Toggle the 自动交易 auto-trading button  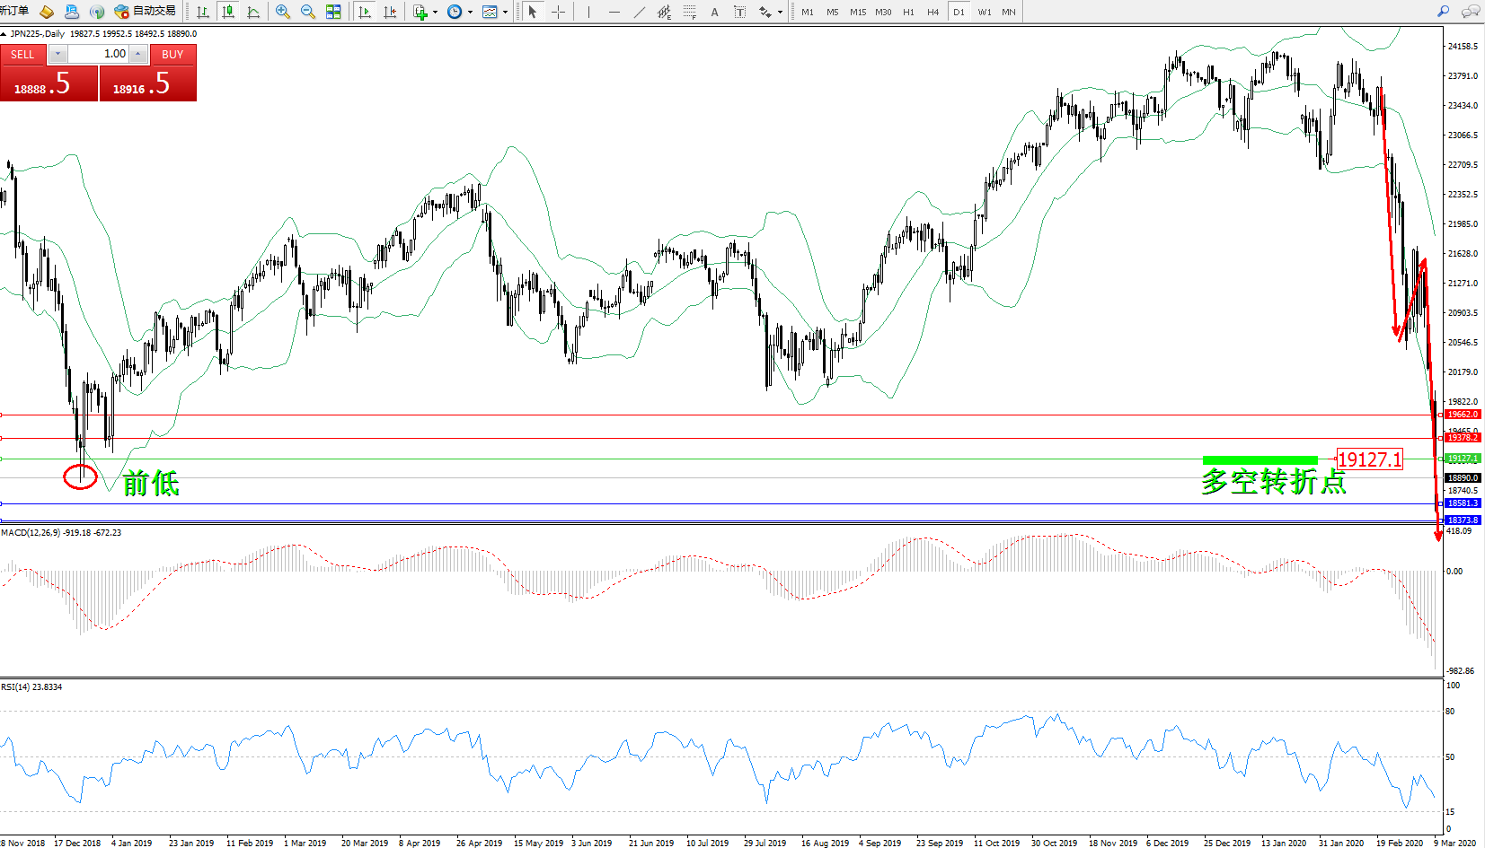[146, 12]
